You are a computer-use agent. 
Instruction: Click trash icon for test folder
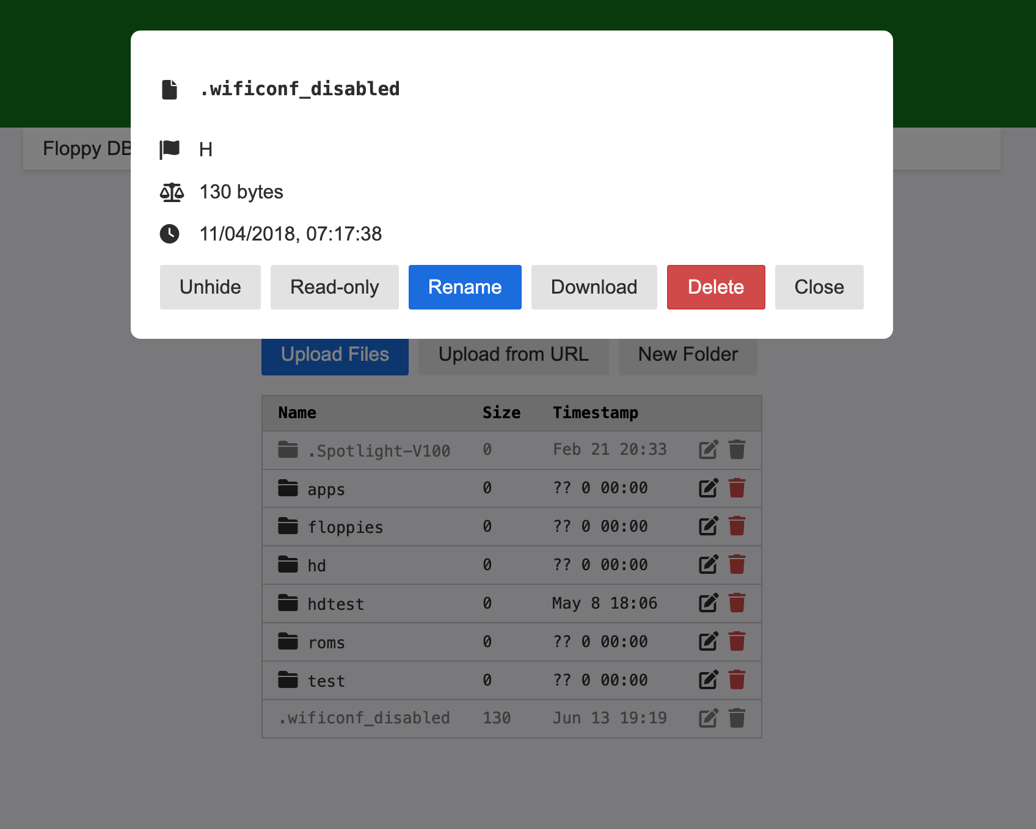(737, 680)
